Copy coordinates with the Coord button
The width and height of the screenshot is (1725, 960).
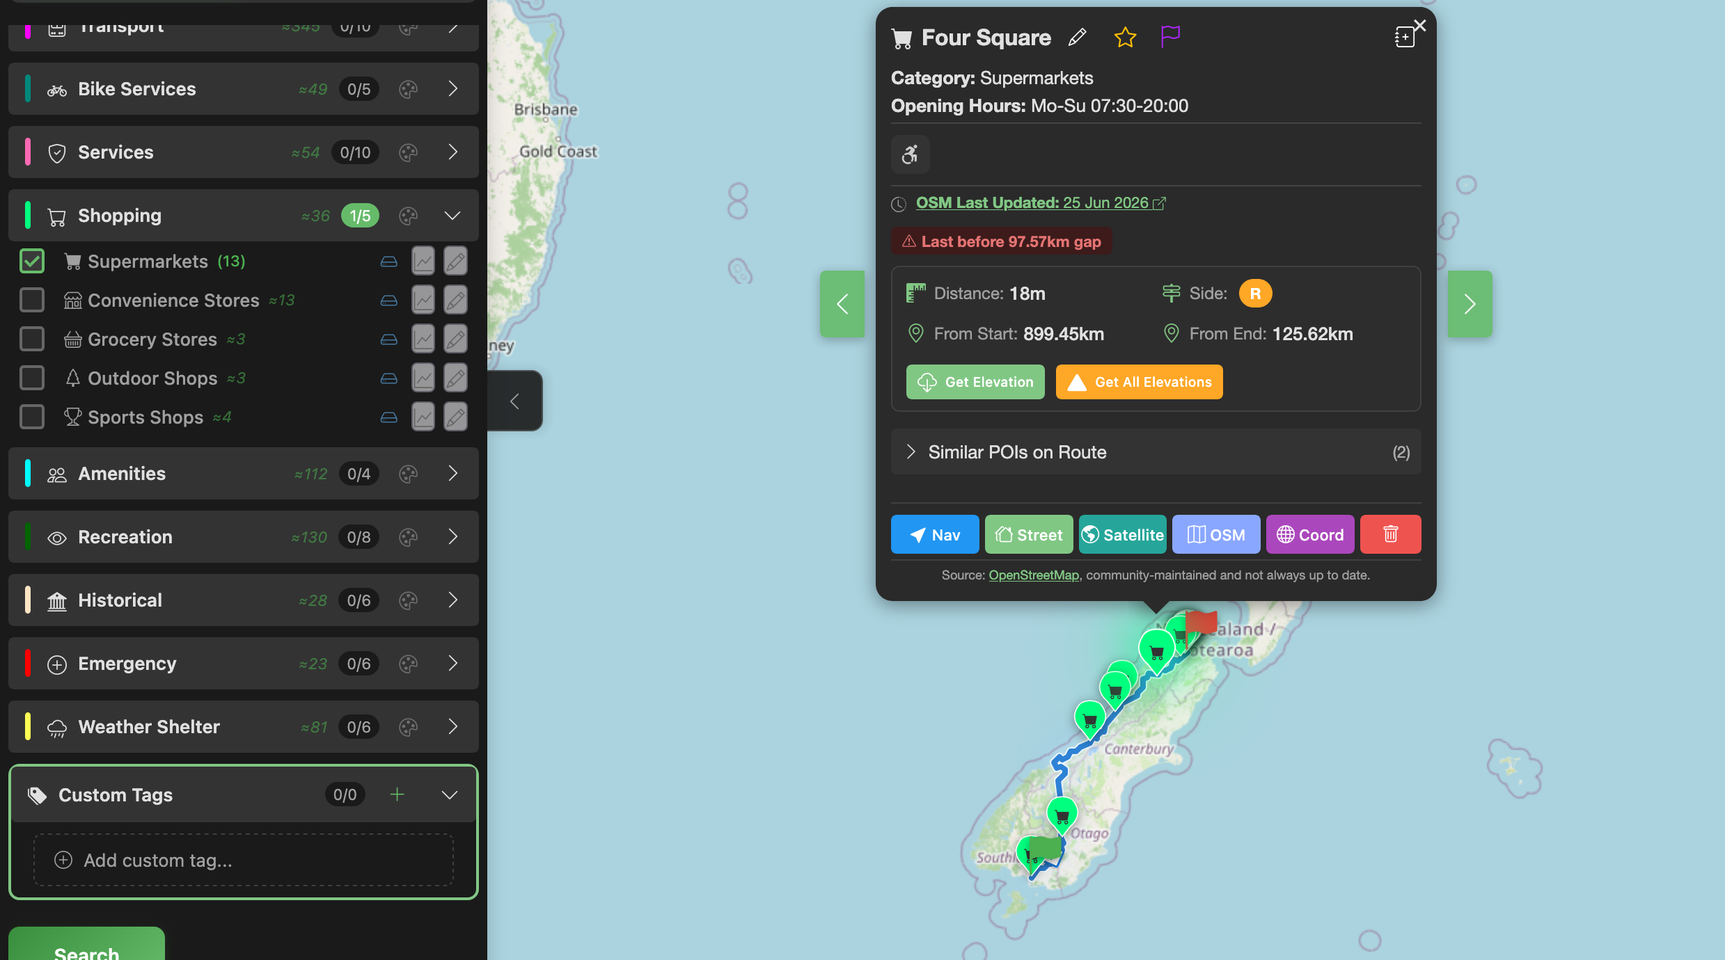click(1310, 534)
